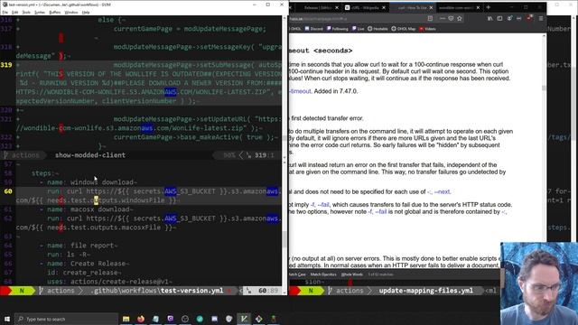Image resolution: width=578 pixels, height=325 pixels.
Task: Open the Following bookmark
Action: [x=337, y=29]
